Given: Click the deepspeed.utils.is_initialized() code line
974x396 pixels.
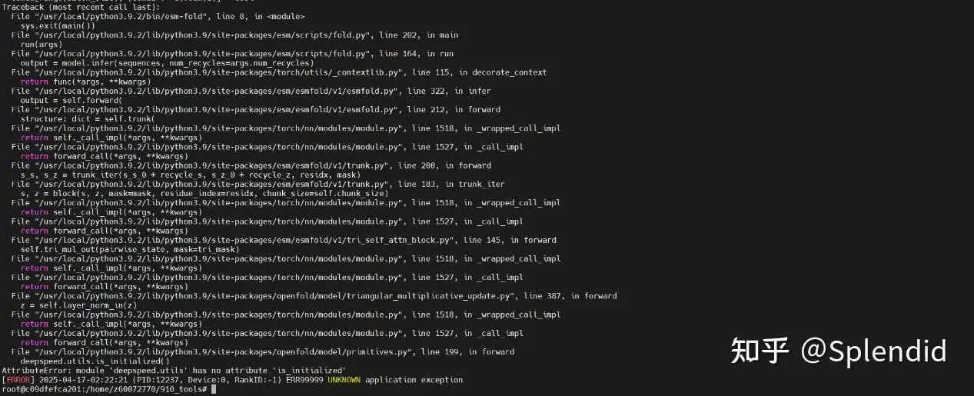Looking at the screenshot, I should pos(95,361).
